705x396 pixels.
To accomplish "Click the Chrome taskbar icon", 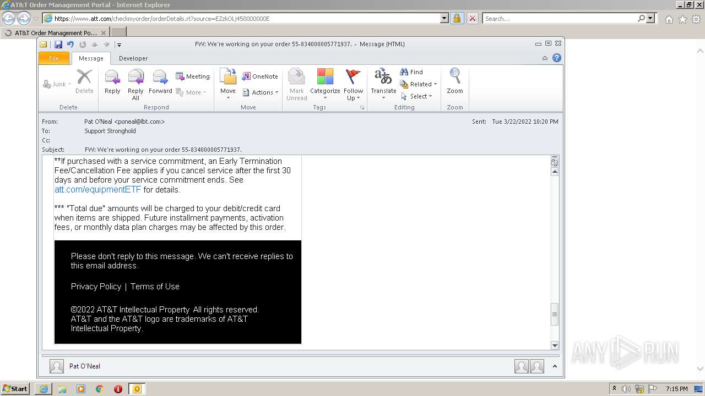I will 99,389.
